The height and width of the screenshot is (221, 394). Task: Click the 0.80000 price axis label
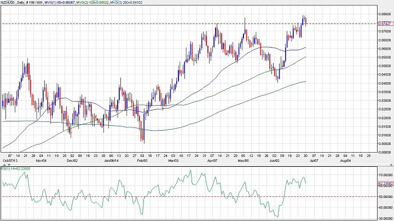[x=385, y=152]
